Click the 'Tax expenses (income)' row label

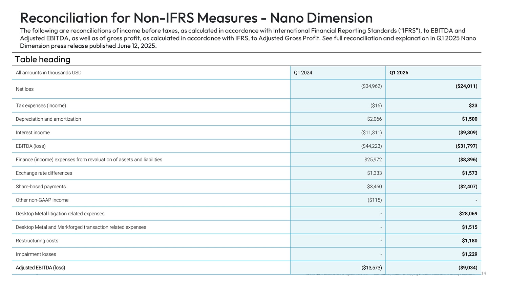tap(41, 105)
